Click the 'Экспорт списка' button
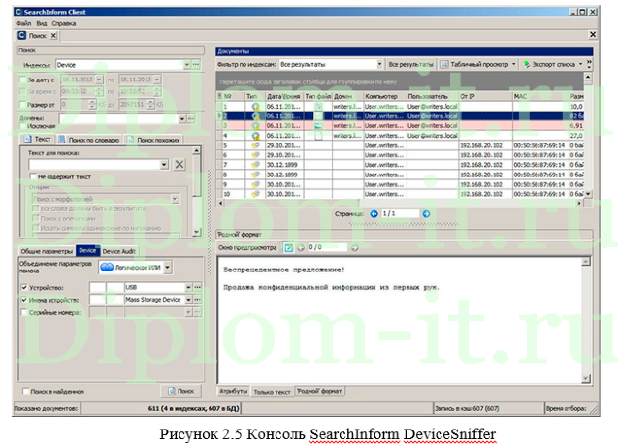Viewport: 618px width, 446px height. click(554, 64)
